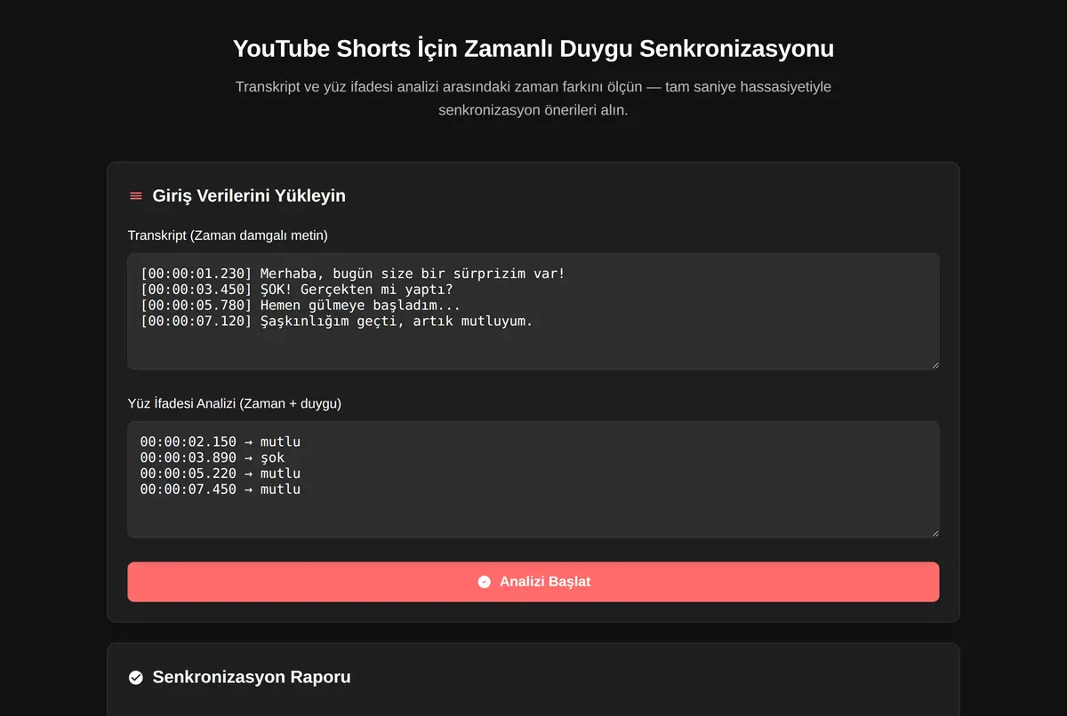This screenshot has height=716, width=1067.
Task: Click the entry "00:00:03.890 → şok"
Action: [213, 457]
